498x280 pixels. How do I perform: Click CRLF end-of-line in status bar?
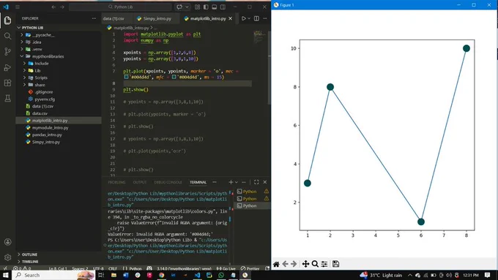(113, 268)
